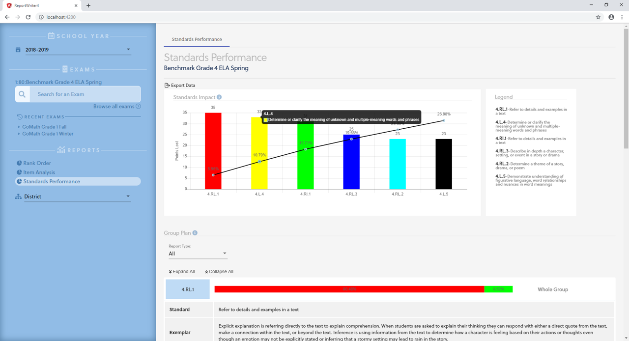Open the 2018-2019 school year dropdown
This screenshot has width=629, height=341.
tap(78, 50)
